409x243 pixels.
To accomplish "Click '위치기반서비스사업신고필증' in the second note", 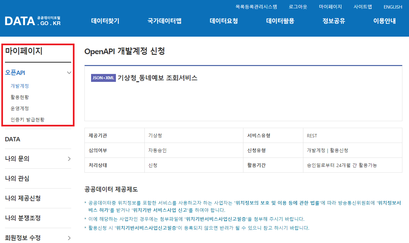I will coord(216,219).
